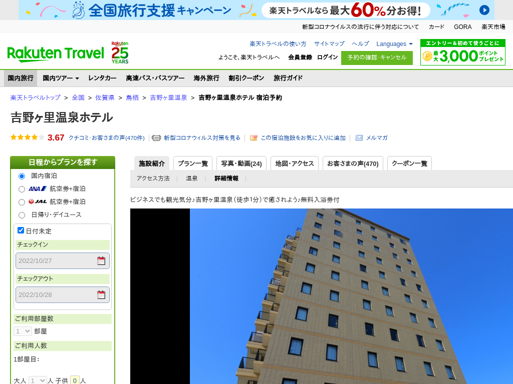Open the 写真・動画(24) tab
This screenshot has height=384, width=513.
241,163
